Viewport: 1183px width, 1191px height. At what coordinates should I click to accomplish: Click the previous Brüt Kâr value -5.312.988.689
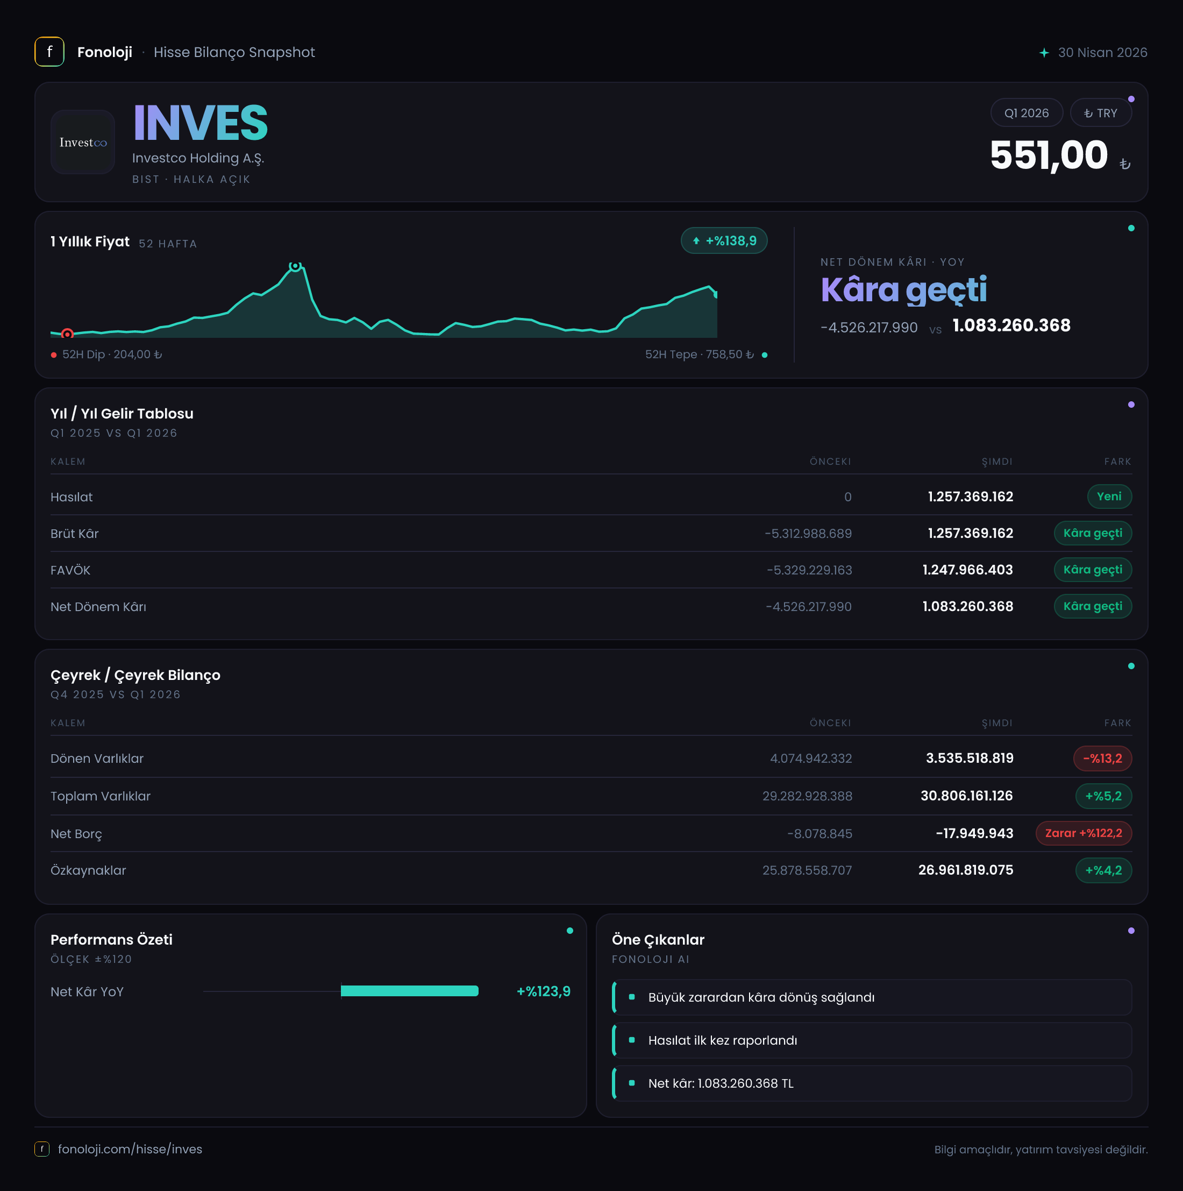[808, 534]
